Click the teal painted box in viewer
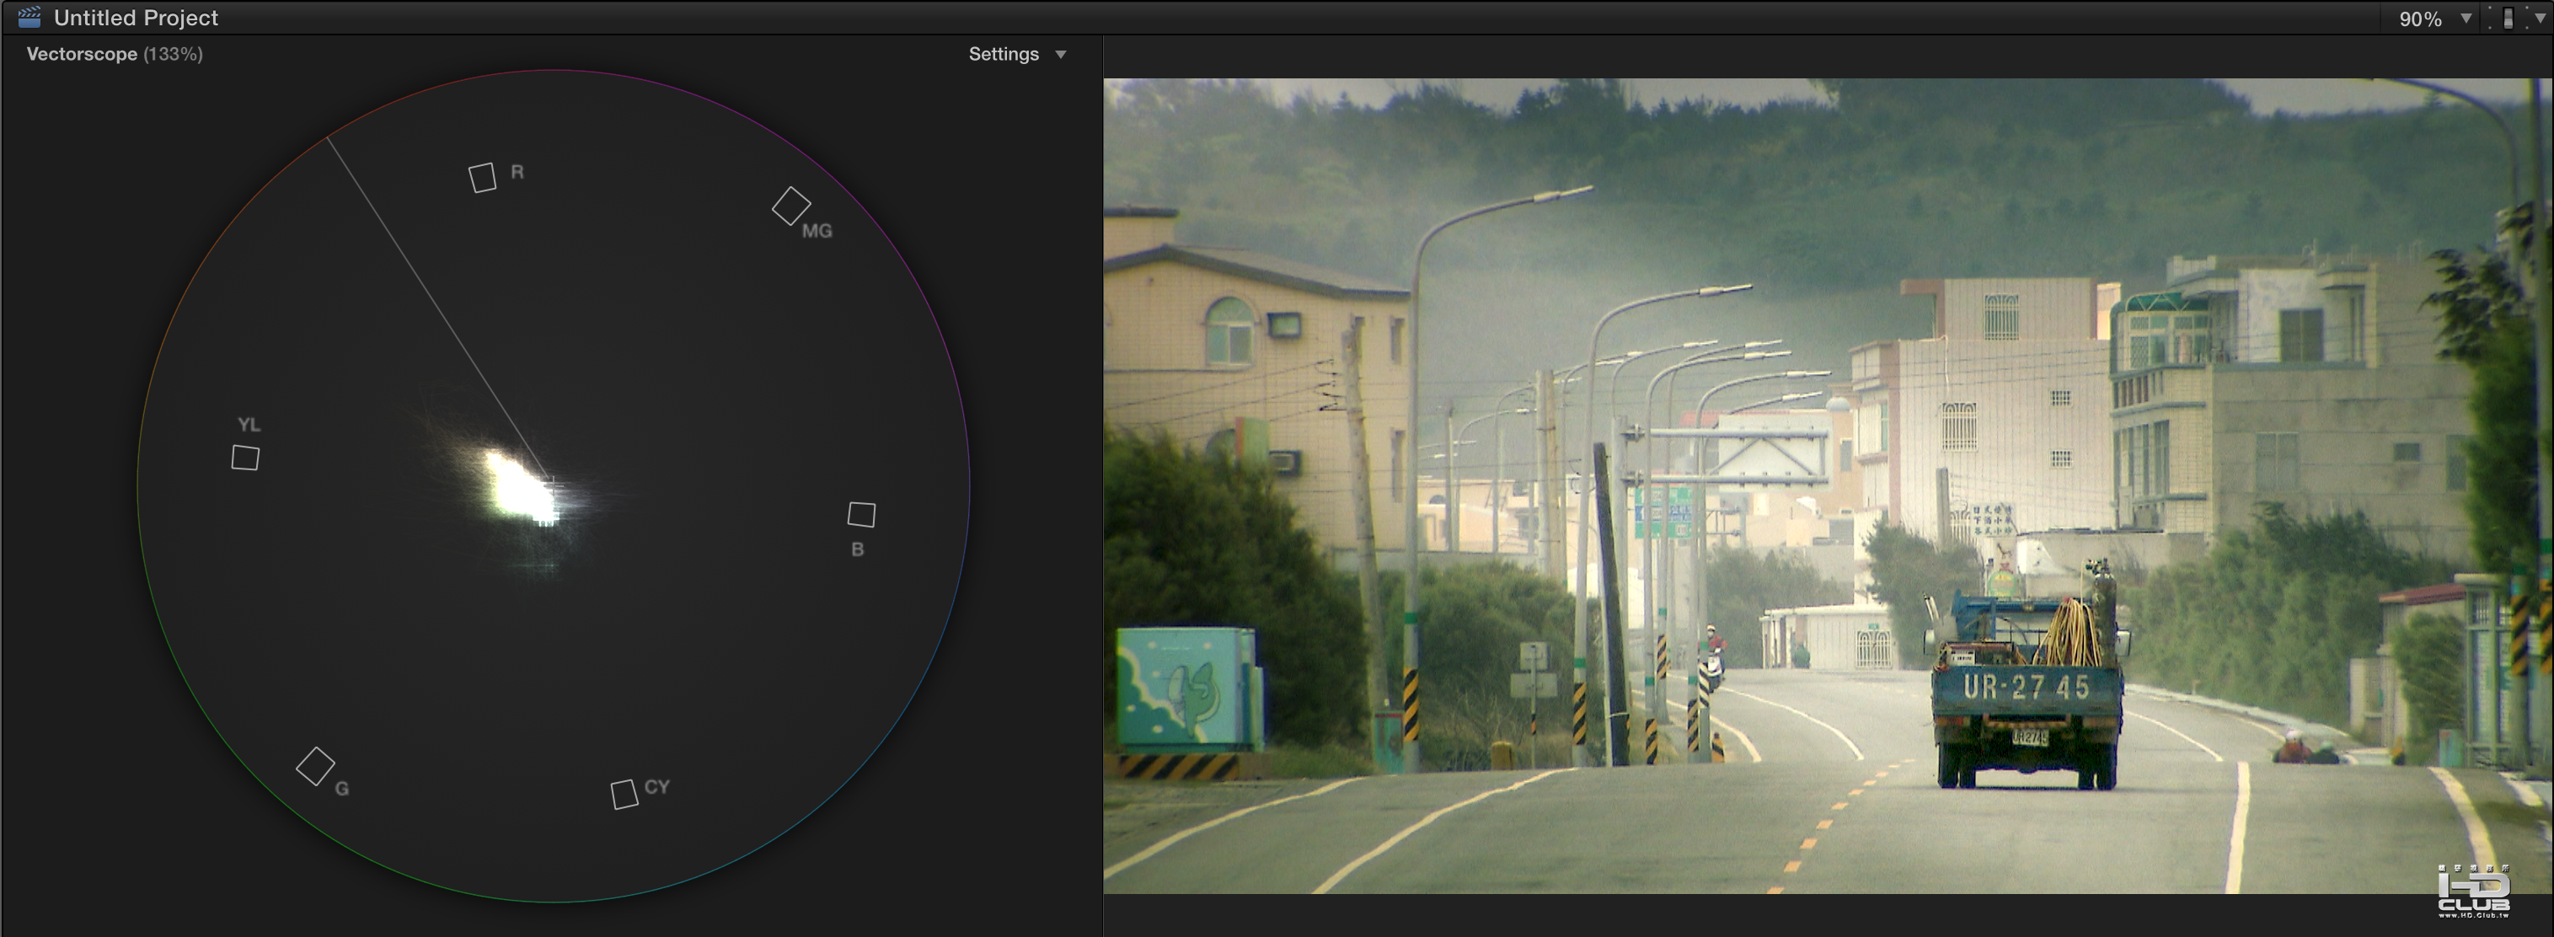Viewport: 2554px width, 937px height. pyautogui.click(x=1186, y=688)
